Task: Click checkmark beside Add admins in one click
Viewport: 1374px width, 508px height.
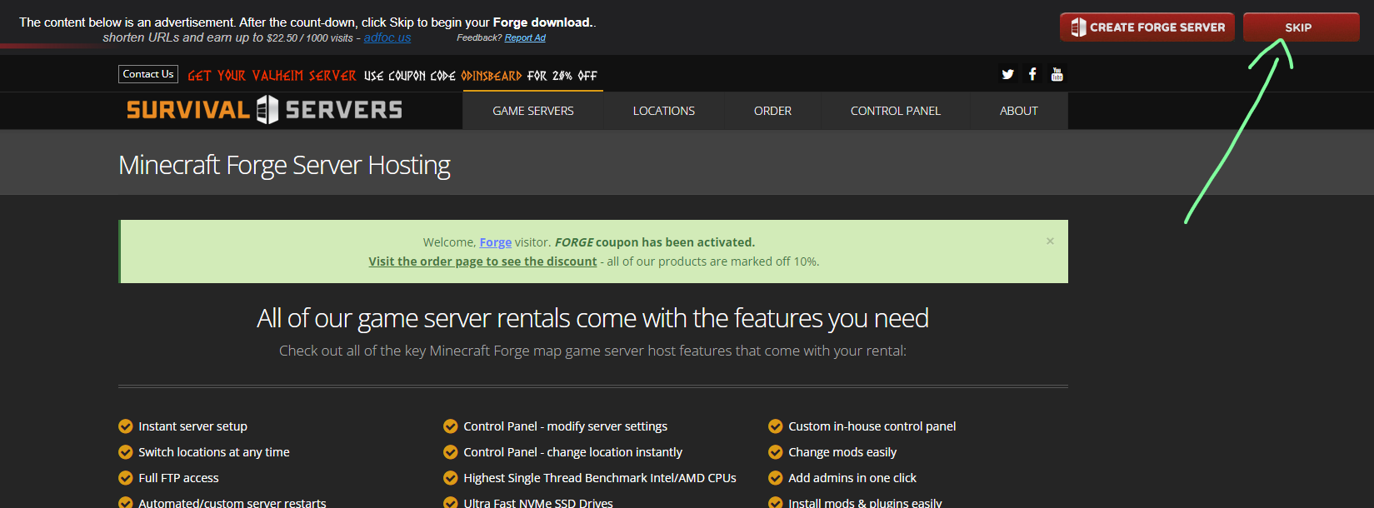Action: click(x=776, y=478)
